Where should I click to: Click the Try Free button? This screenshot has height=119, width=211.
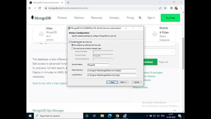pyautogui.click(x=170, y=18)
